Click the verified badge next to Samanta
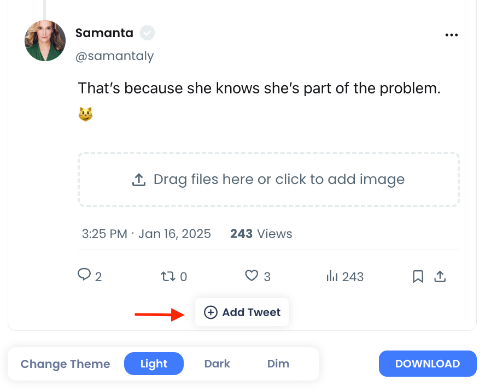The image size is (491, 392). (147, 33)
